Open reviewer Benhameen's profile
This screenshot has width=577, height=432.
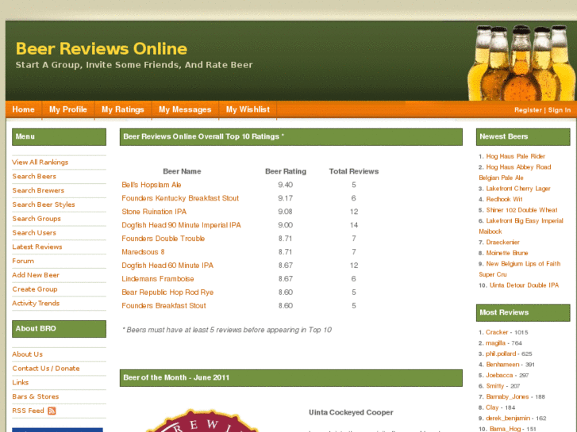(502, 365)
